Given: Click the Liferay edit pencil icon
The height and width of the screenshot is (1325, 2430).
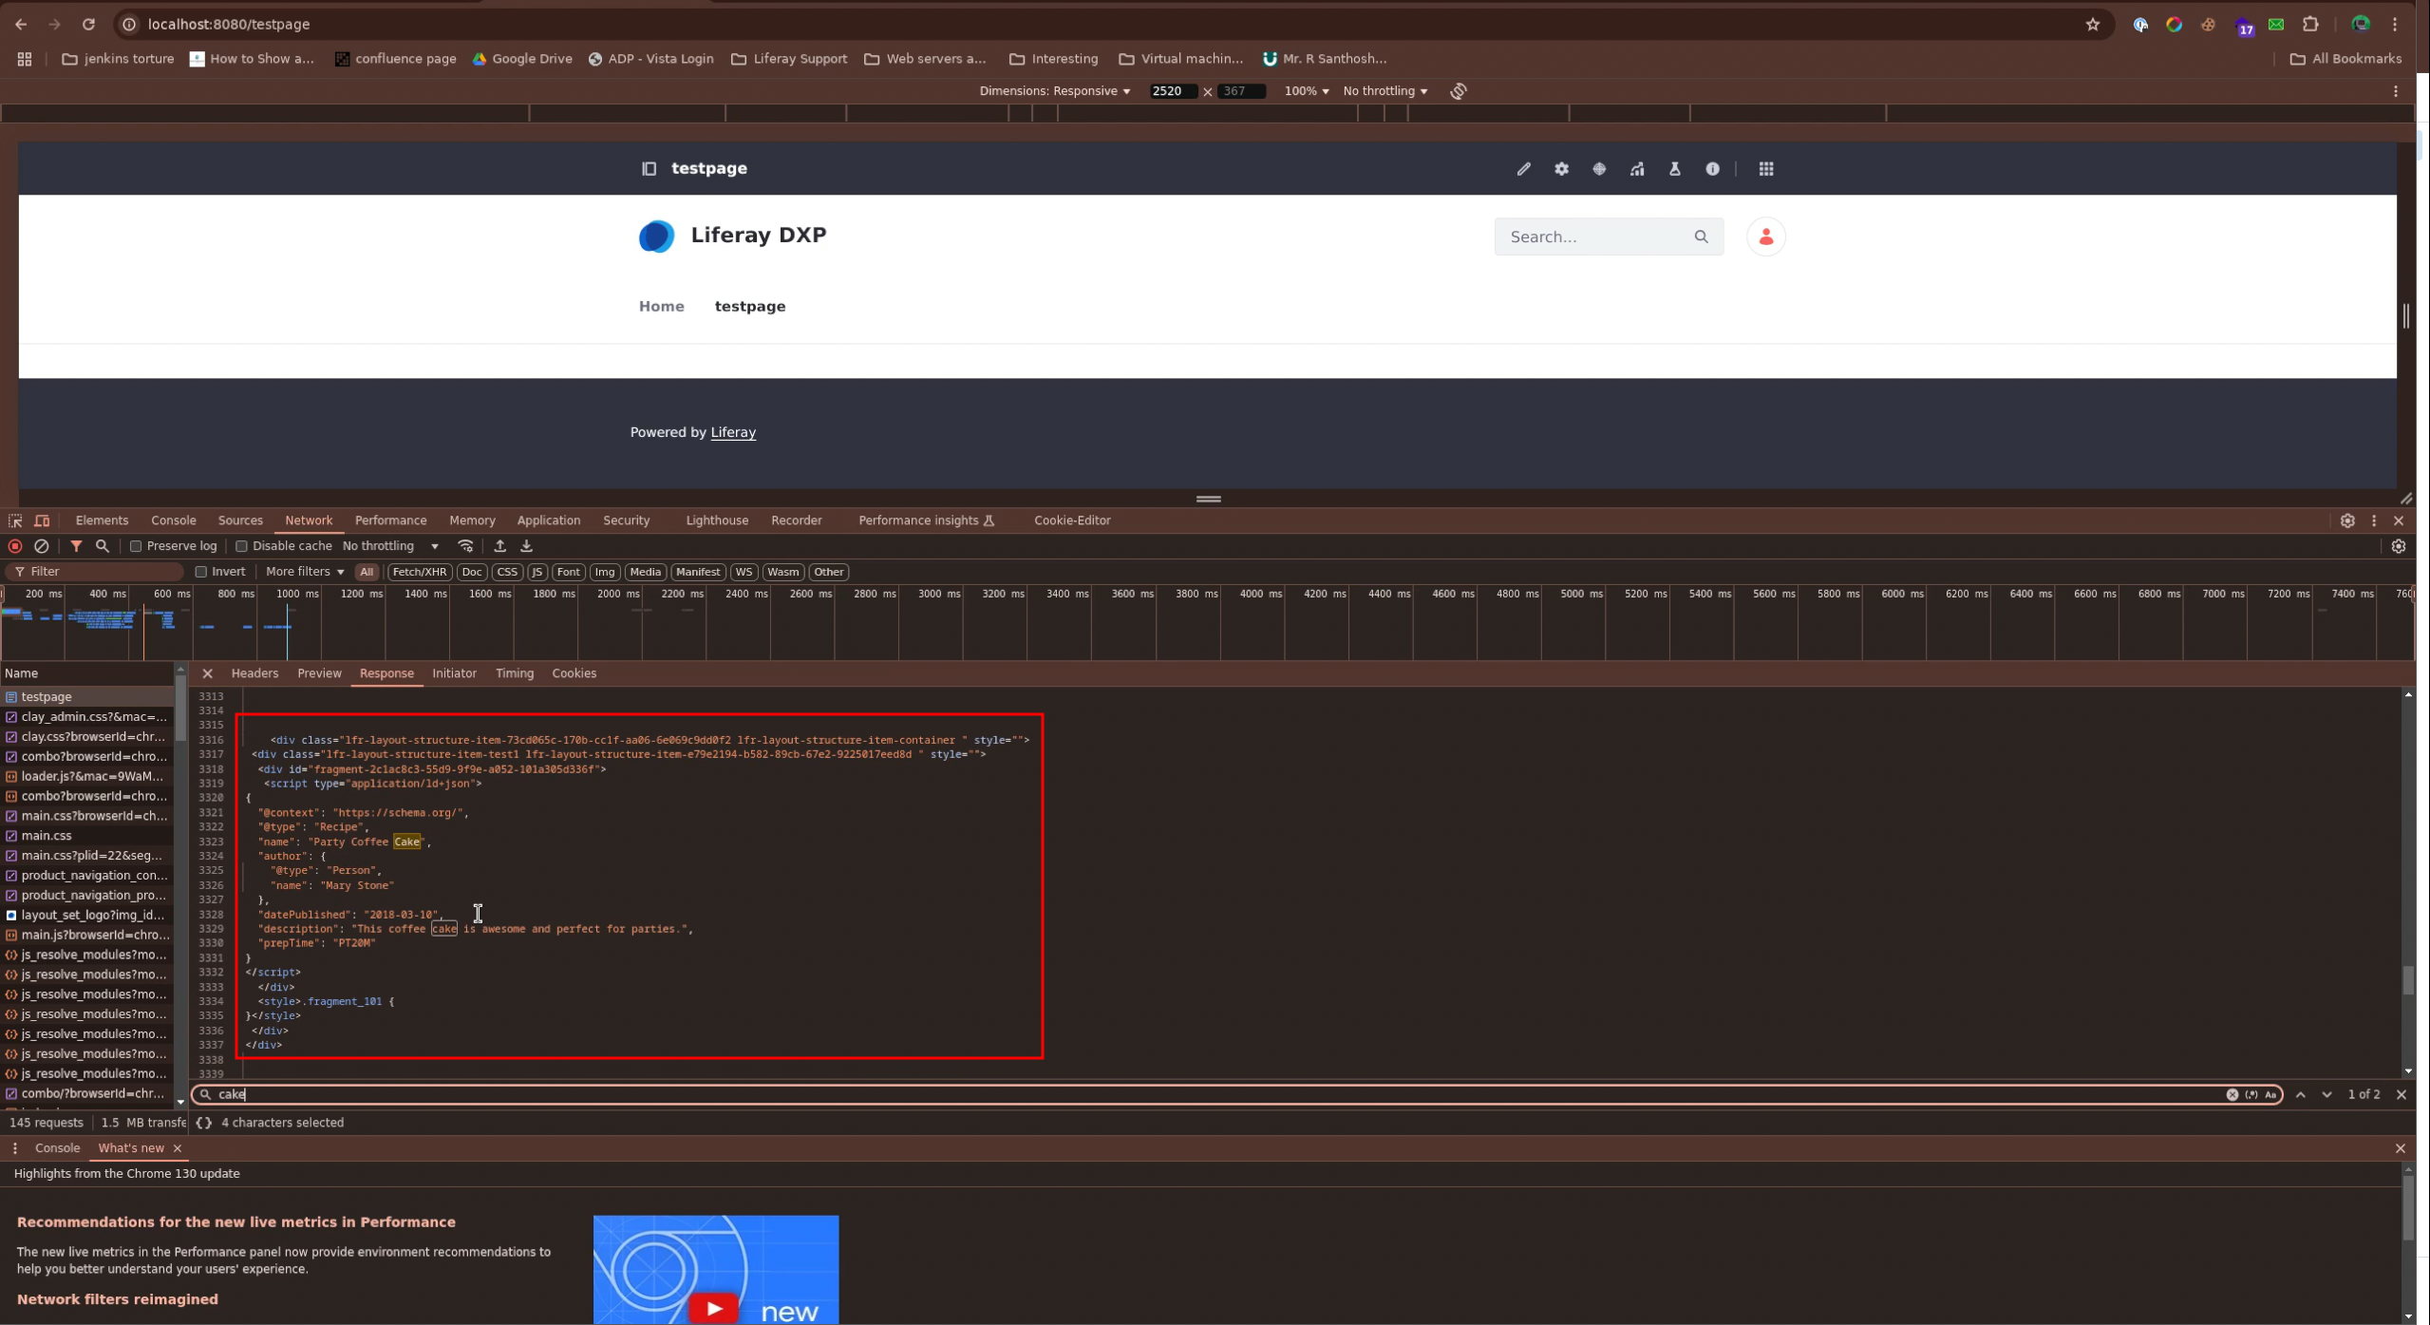Looking at the screenshot, I should click(1523, 169).
